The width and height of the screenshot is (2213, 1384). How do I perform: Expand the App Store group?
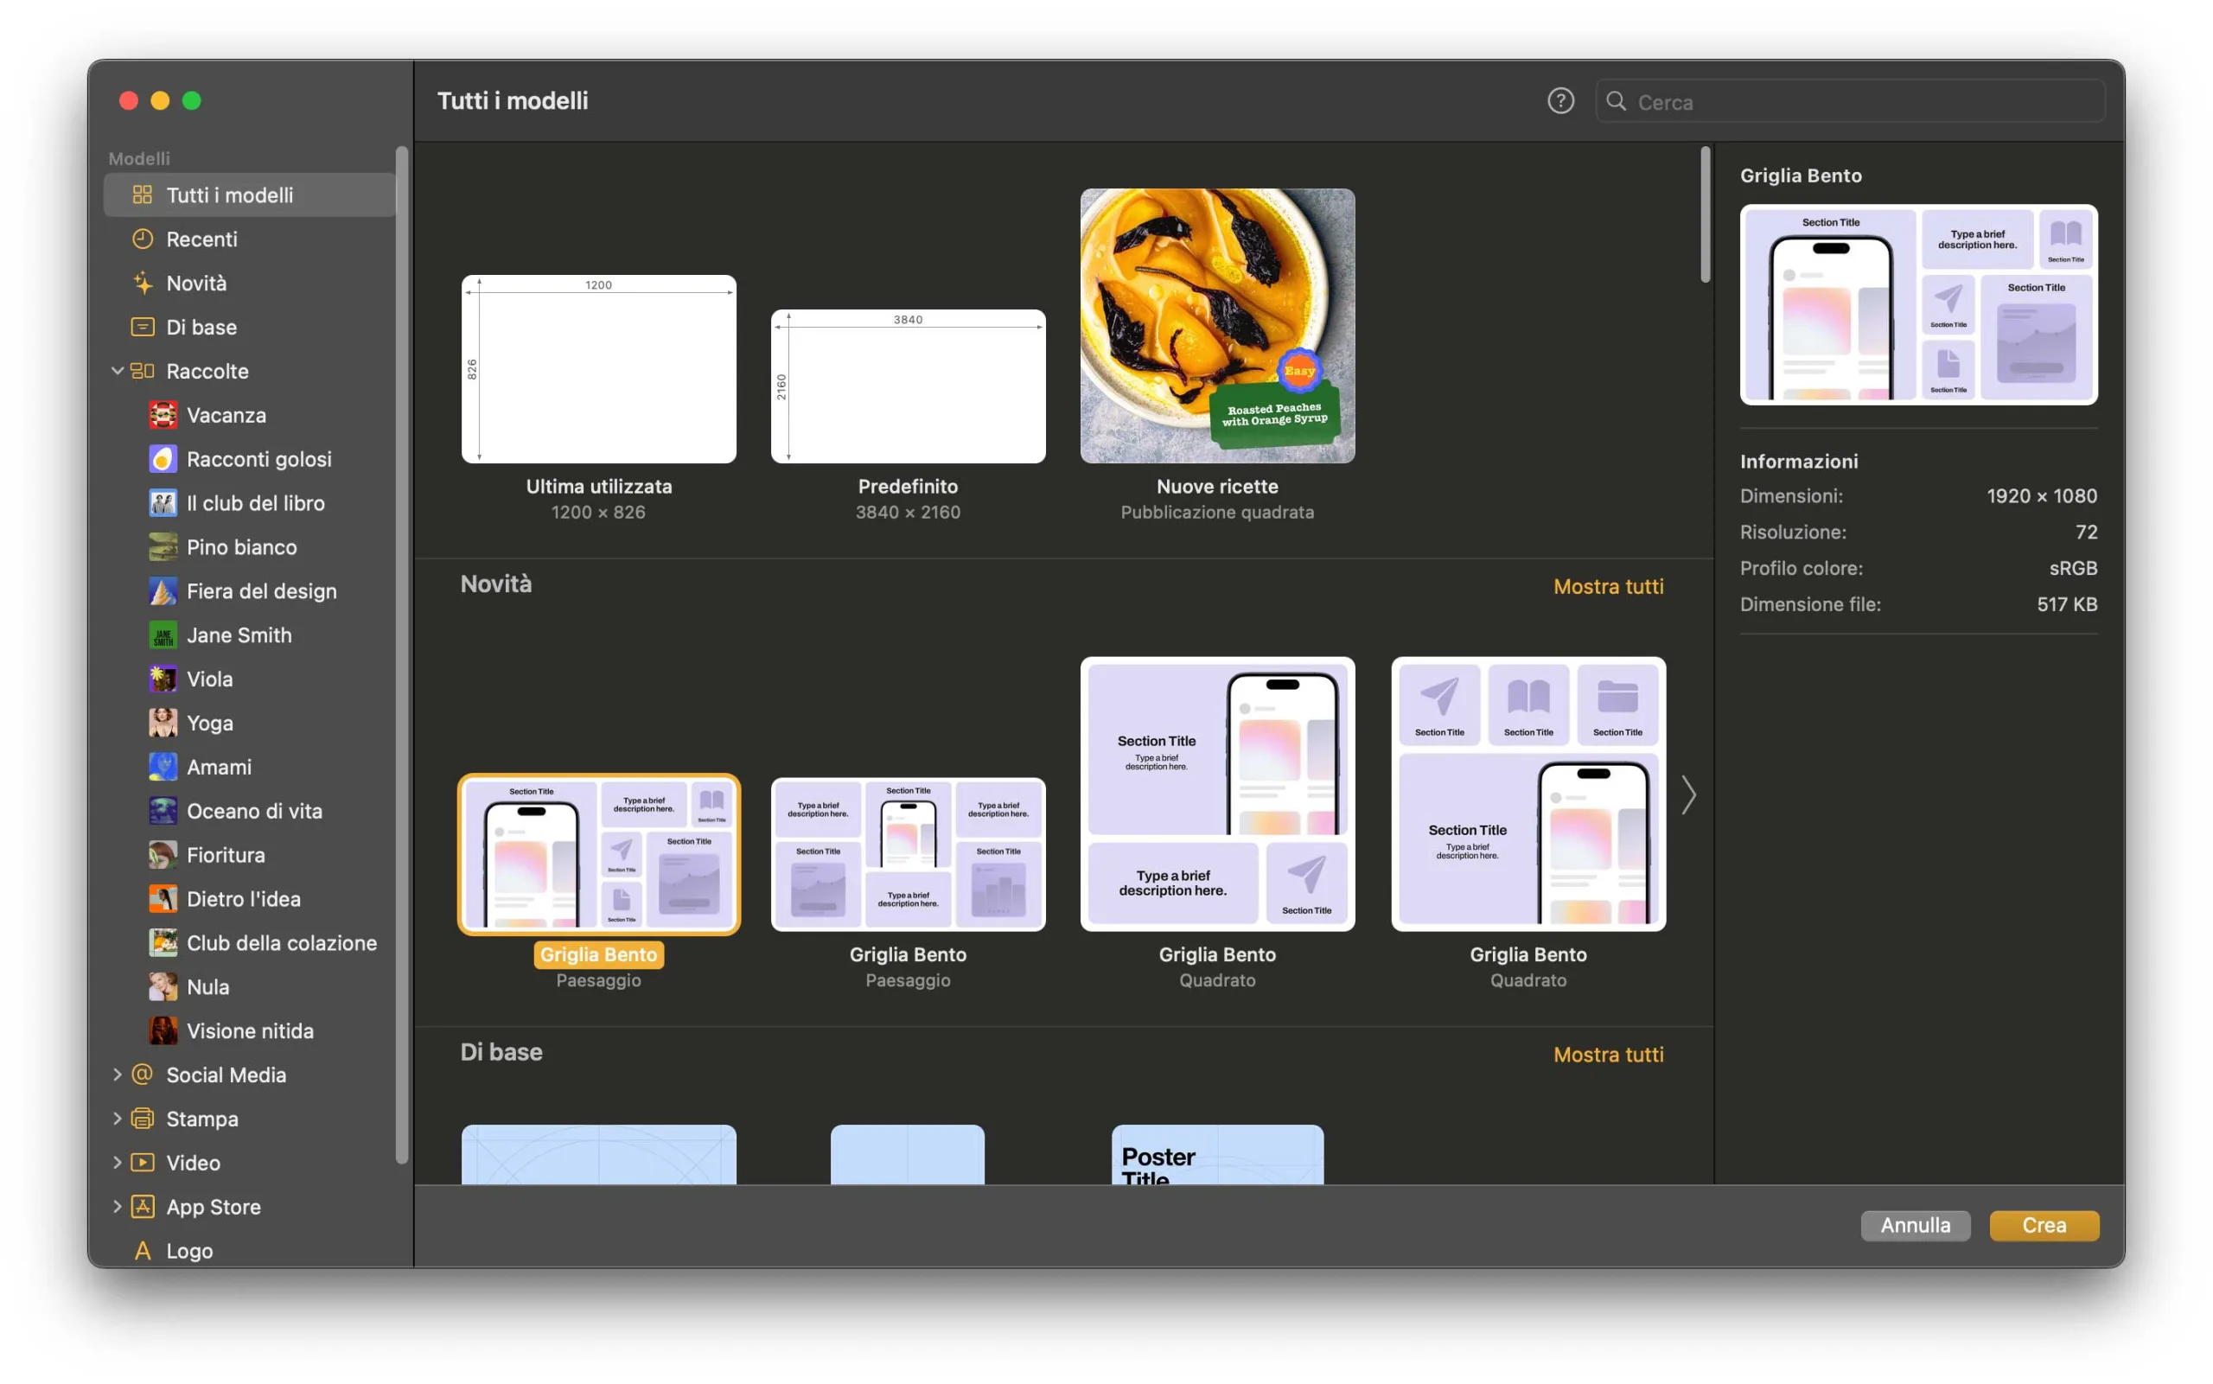pos(118,1207)
